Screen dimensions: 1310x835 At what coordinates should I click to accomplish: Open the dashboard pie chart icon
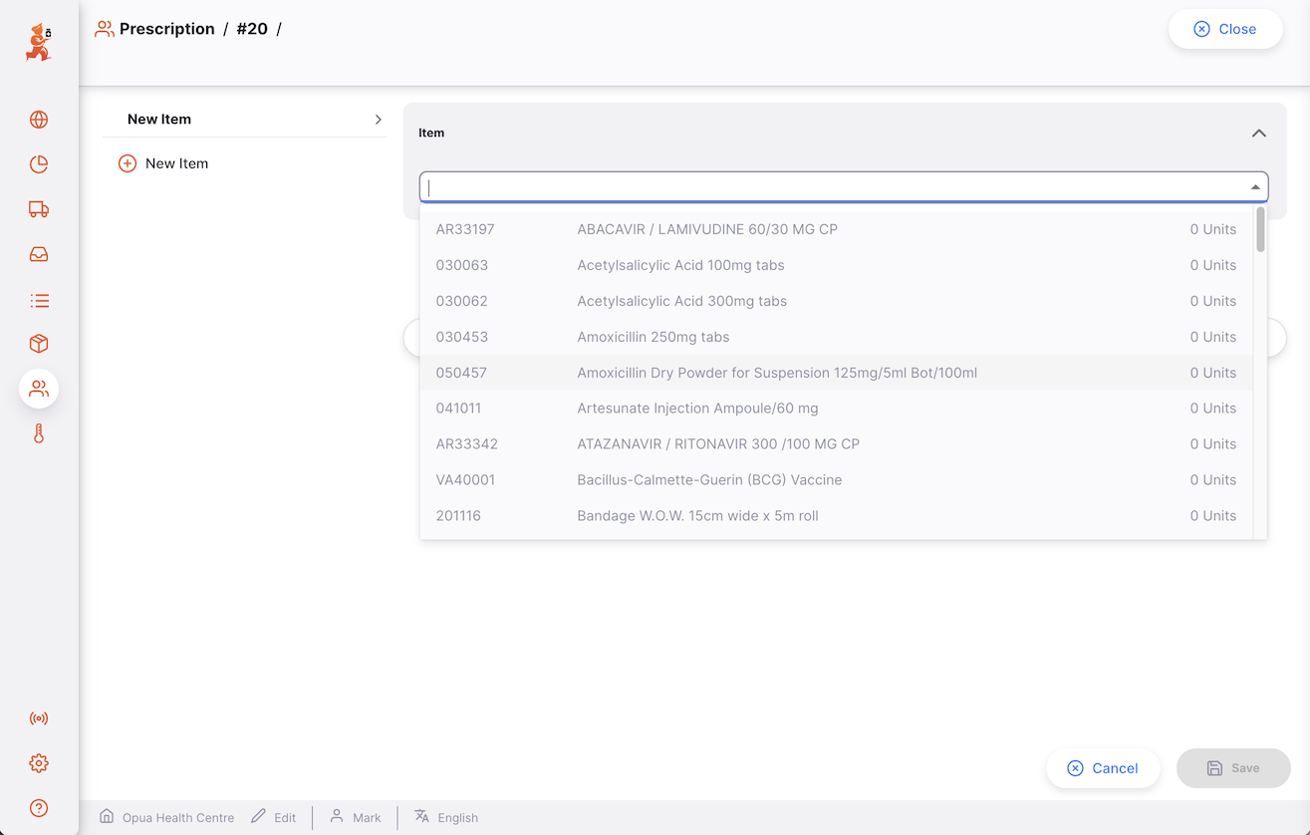(39, 164)
